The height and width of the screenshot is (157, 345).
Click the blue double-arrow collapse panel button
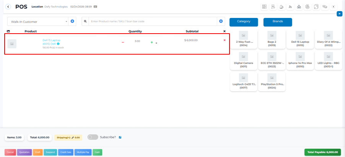[339, 14]
